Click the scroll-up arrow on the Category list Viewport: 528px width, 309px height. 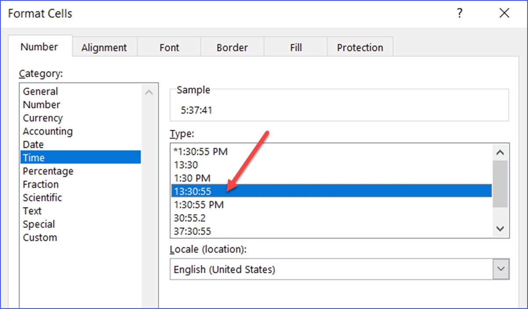click(x=149, y=92)
